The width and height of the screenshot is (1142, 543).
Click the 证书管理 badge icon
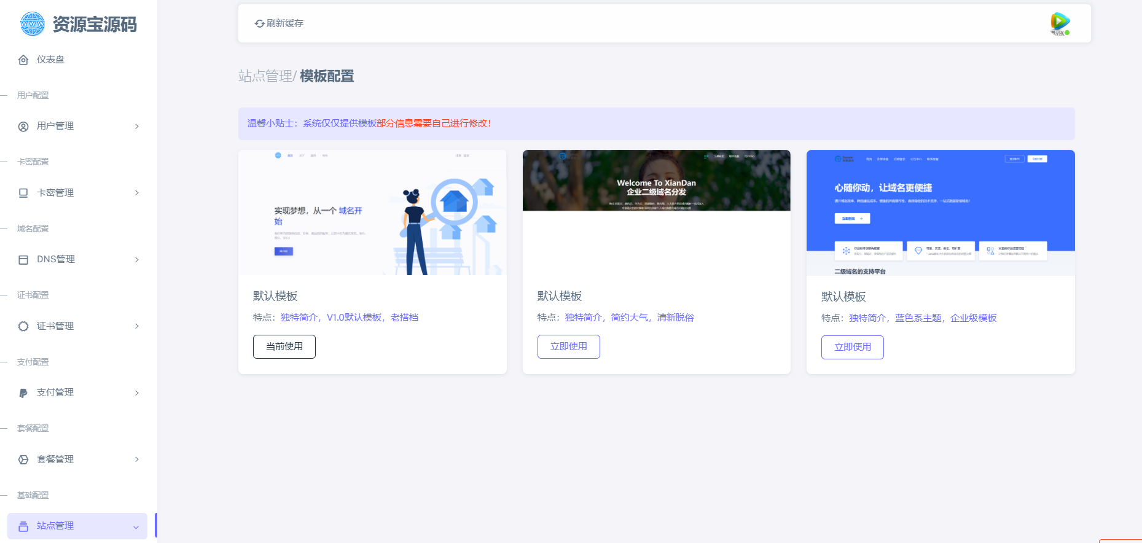[23, 326]
